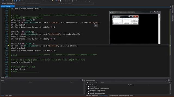
Task: Close the editor file tab
Action: 14,6
